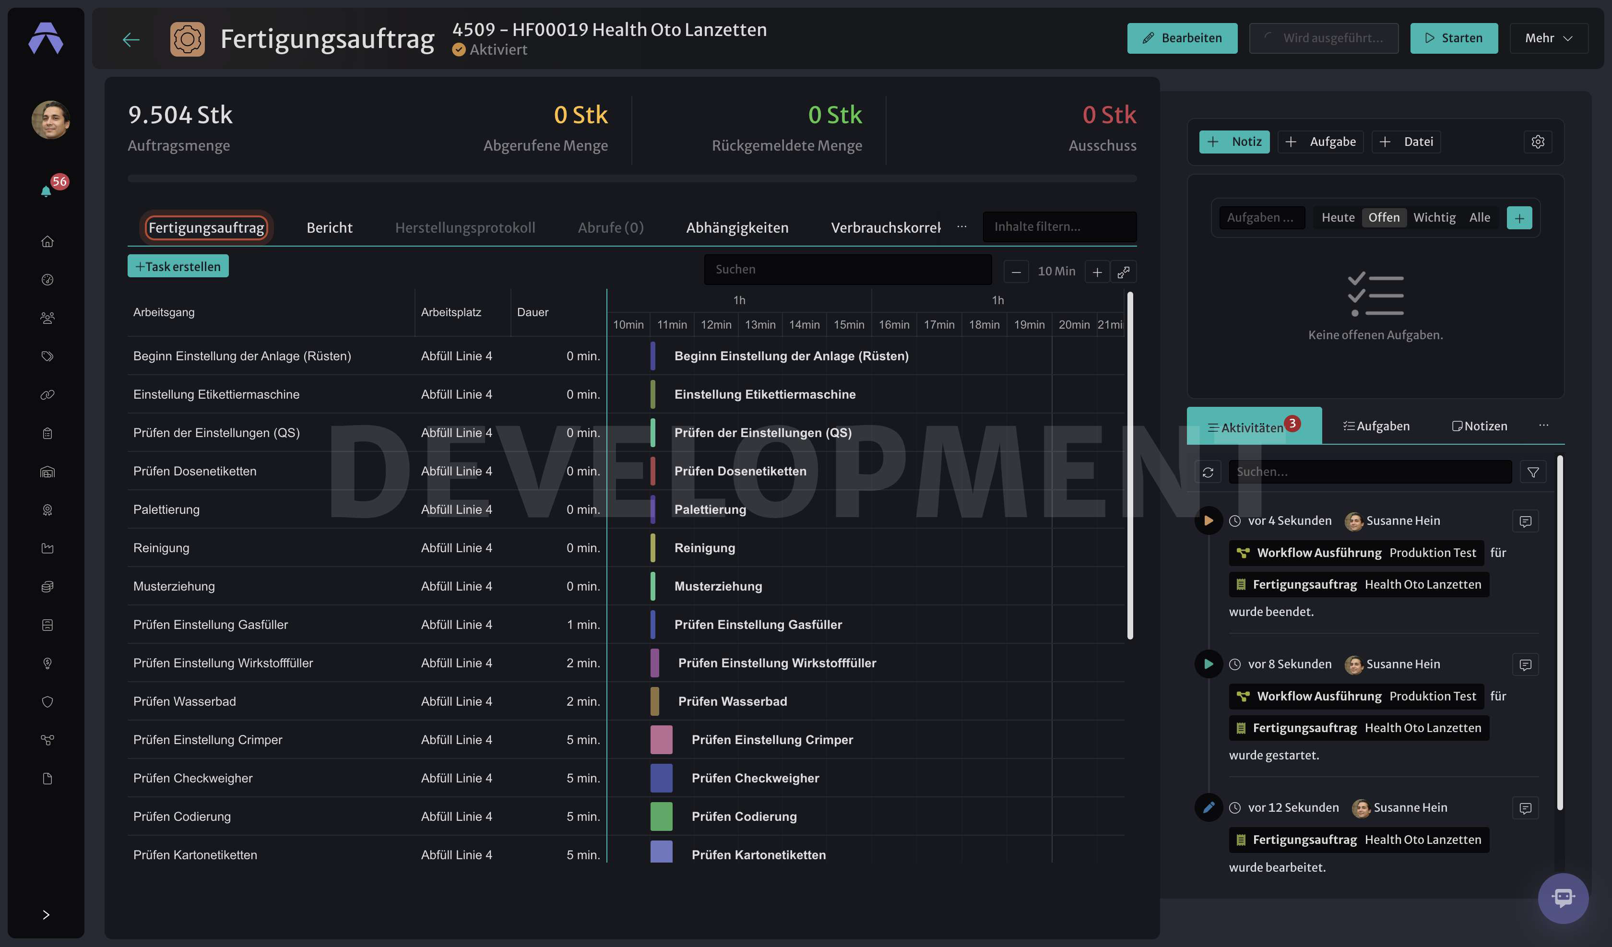Click the Task erstellen button
The image size is (1612, 947).
[x=178, y=266]
